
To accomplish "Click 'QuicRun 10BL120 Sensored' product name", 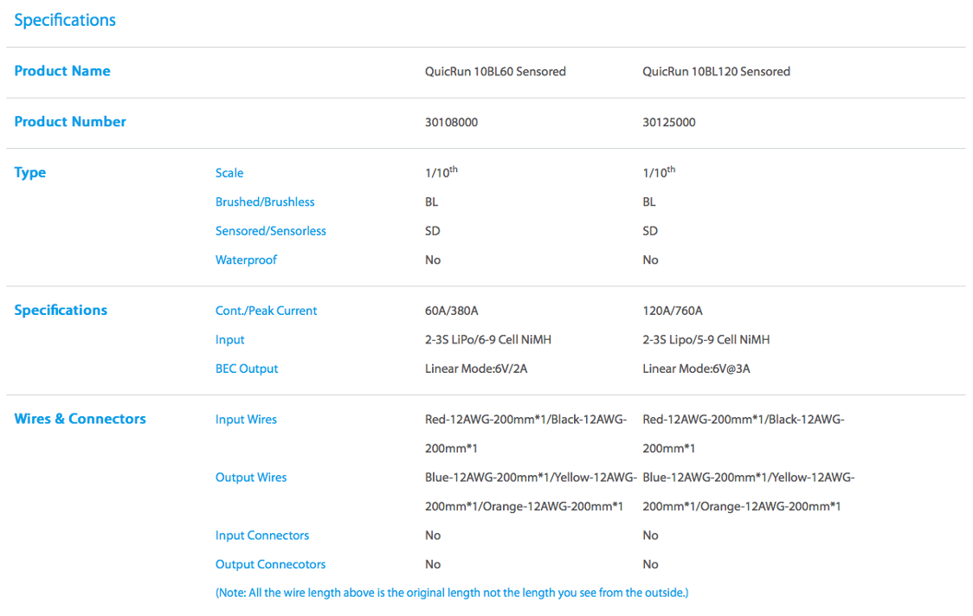I will (716, 72).
